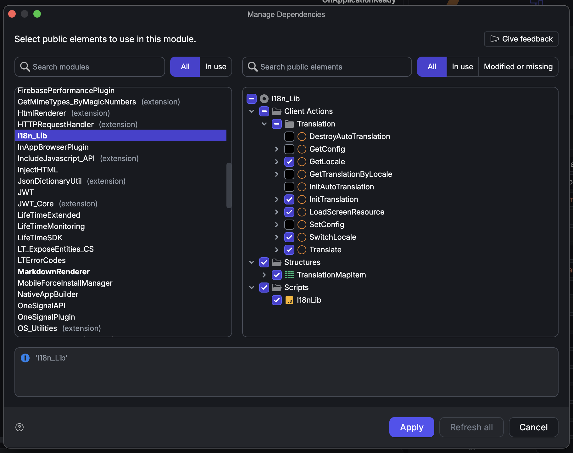Click the magnifier icon in Search modules
The height and width of the screenshot is (453, 573).
point(25,67)
